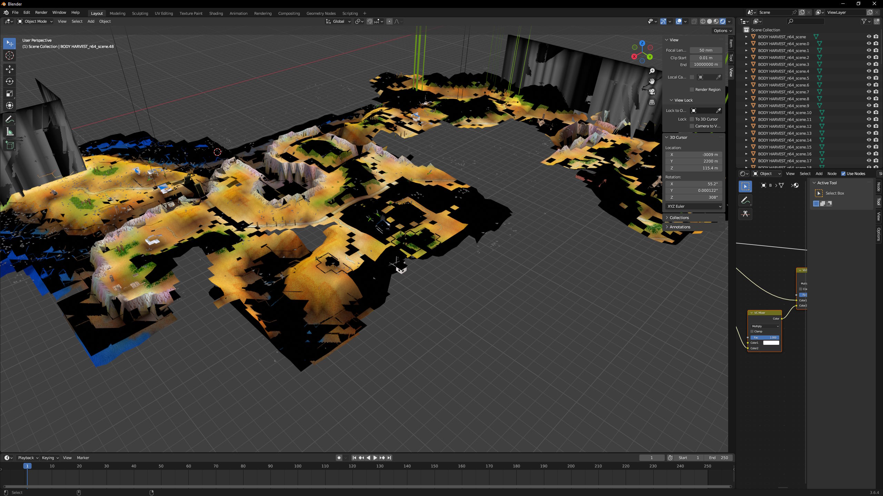The width and height of the screenshot is (883, 496).
Task: Open the Multiply blend type dropdown
Action: (765, 326)
